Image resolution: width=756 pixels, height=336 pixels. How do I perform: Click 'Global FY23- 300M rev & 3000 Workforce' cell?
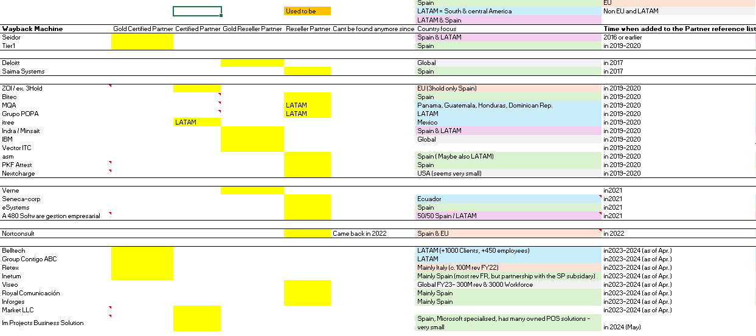[508, 284]
